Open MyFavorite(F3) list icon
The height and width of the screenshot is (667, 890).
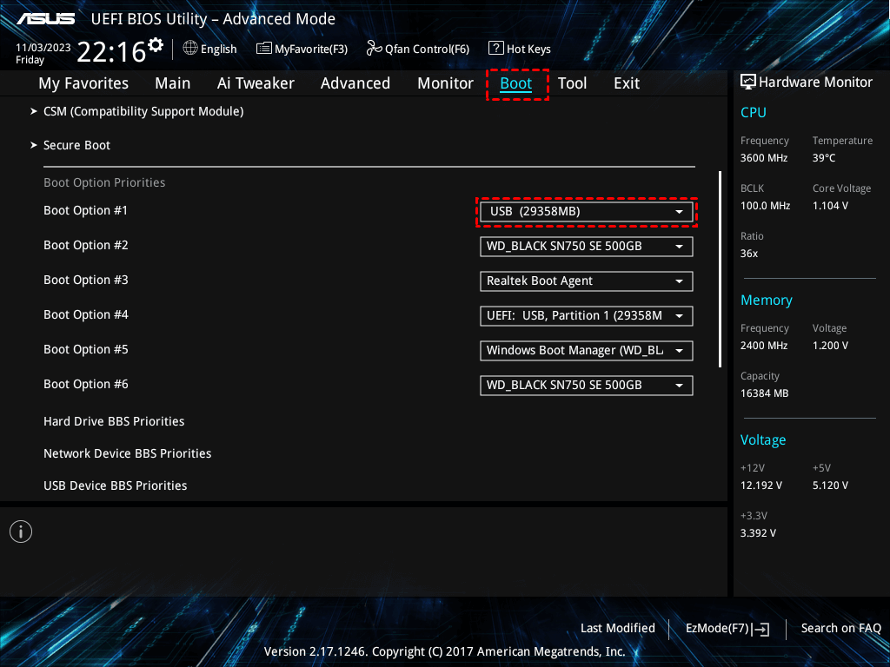point(264,49)
